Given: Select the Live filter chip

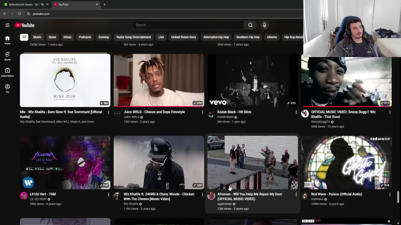Looking at the screenshot, I should tap(161, 37).
